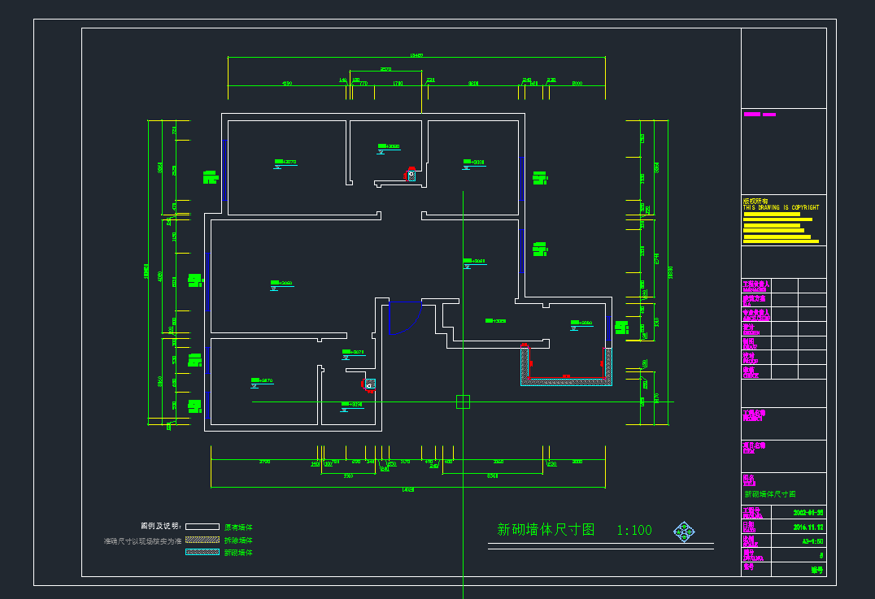Click the date value 2016.11.12 in title block

pyautogui.click(x=808, y=526)
